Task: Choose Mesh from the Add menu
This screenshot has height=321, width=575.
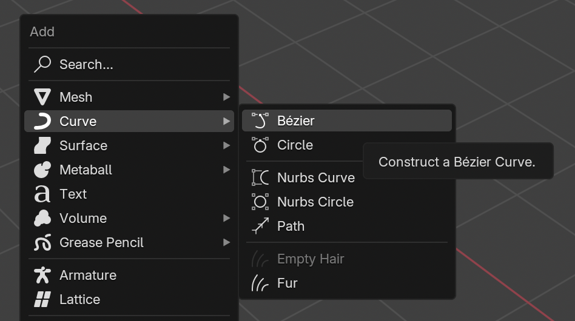Action: pyautogui.click(x=129, y=97)
